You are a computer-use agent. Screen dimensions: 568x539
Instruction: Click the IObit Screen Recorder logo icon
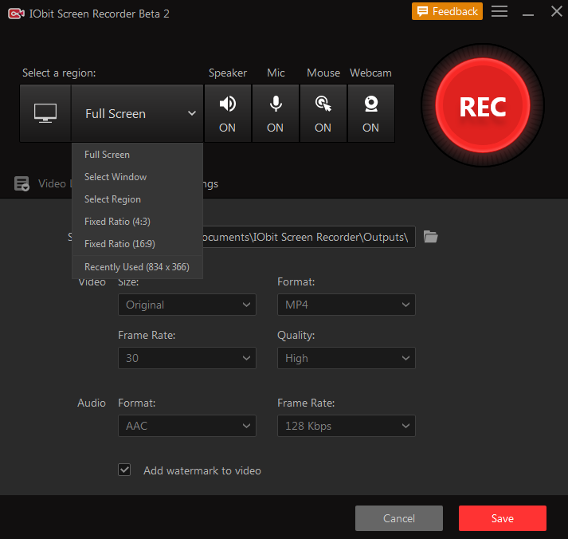click(x=16, y=14)
